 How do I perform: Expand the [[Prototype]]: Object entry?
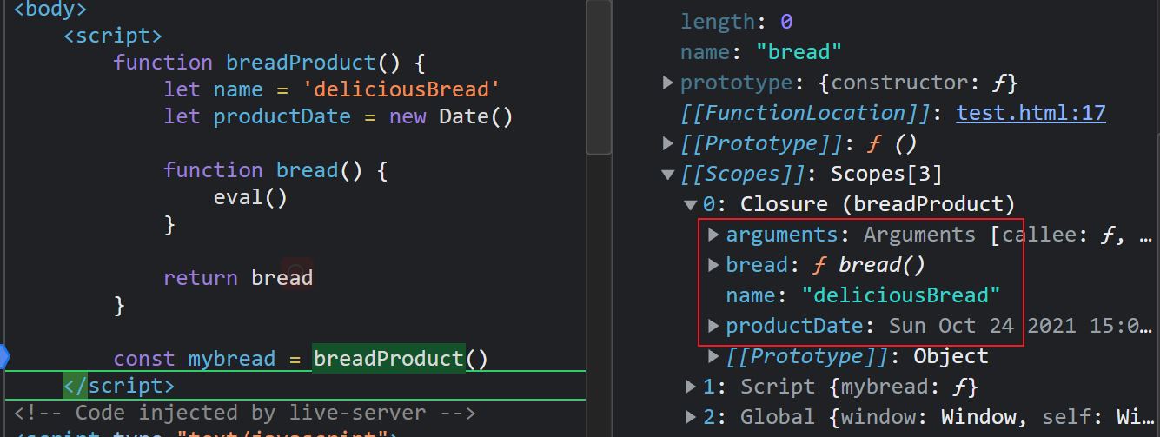[x=714, y=356]
